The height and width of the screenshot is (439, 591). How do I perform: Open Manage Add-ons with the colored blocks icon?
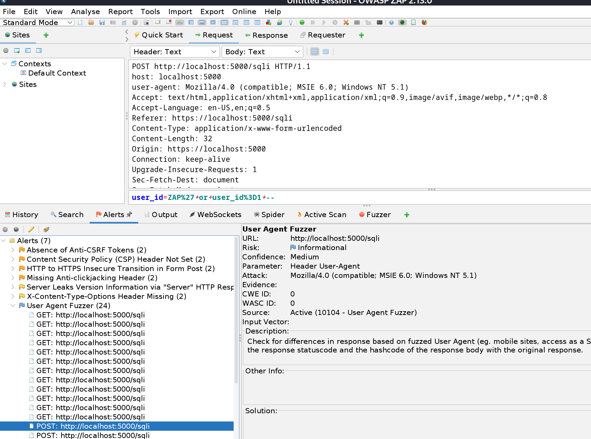click(x=268, y=22)
